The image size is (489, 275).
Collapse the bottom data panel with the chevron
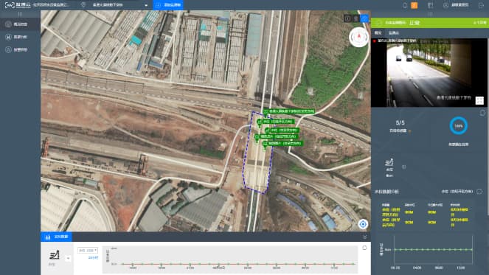tap(364, 237)
